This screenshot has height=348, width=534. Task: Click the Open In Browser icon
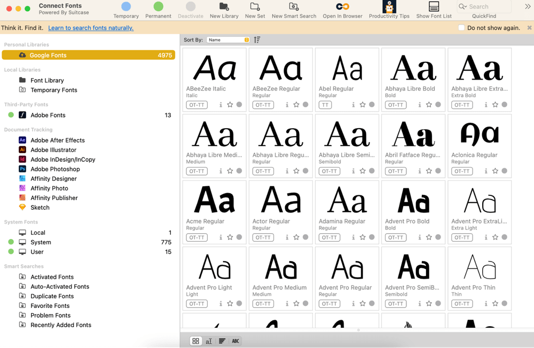coord(342,7)
